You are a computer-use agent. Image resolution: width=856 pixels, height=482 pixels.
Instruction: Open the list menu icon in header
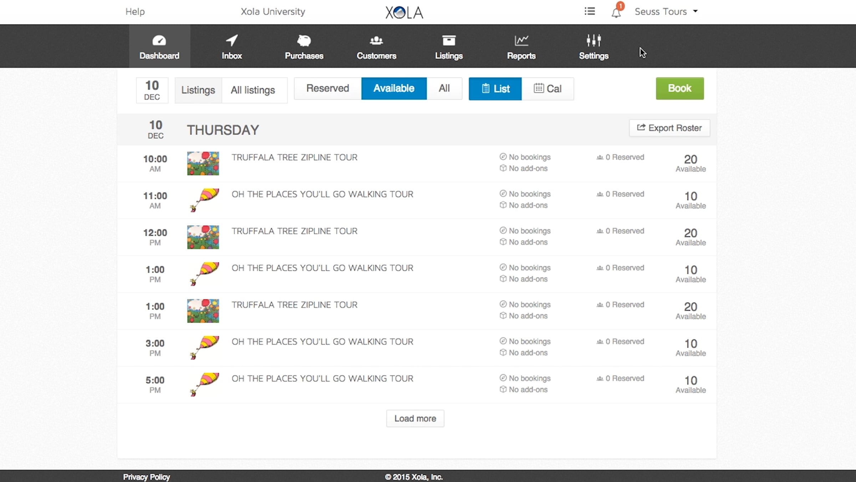pyautogui.click(x=590, y=11)
